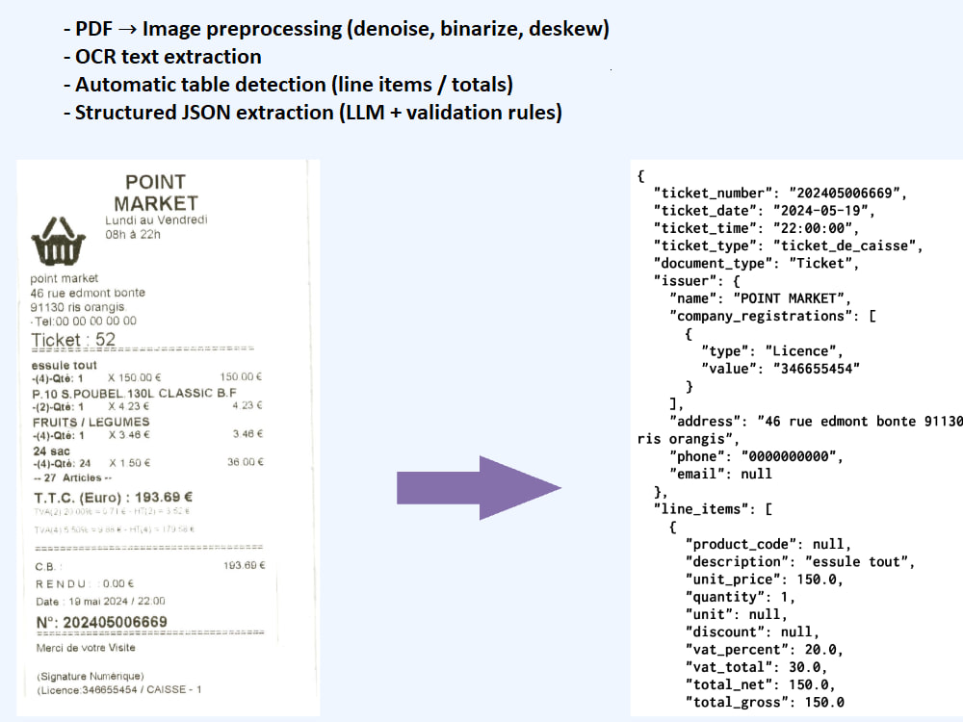Click '91130 ris orangis' receipt line

[x=77, y=307]
